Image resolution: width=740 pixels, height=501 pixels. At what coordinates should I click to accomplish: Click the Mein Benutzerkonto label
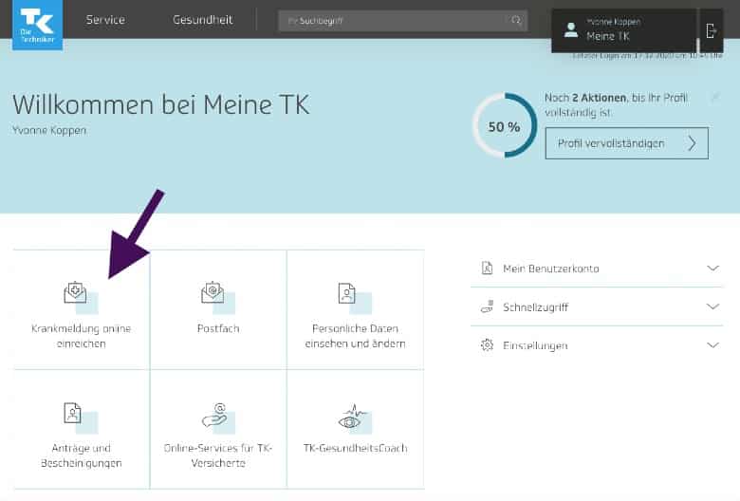point(551,269)
